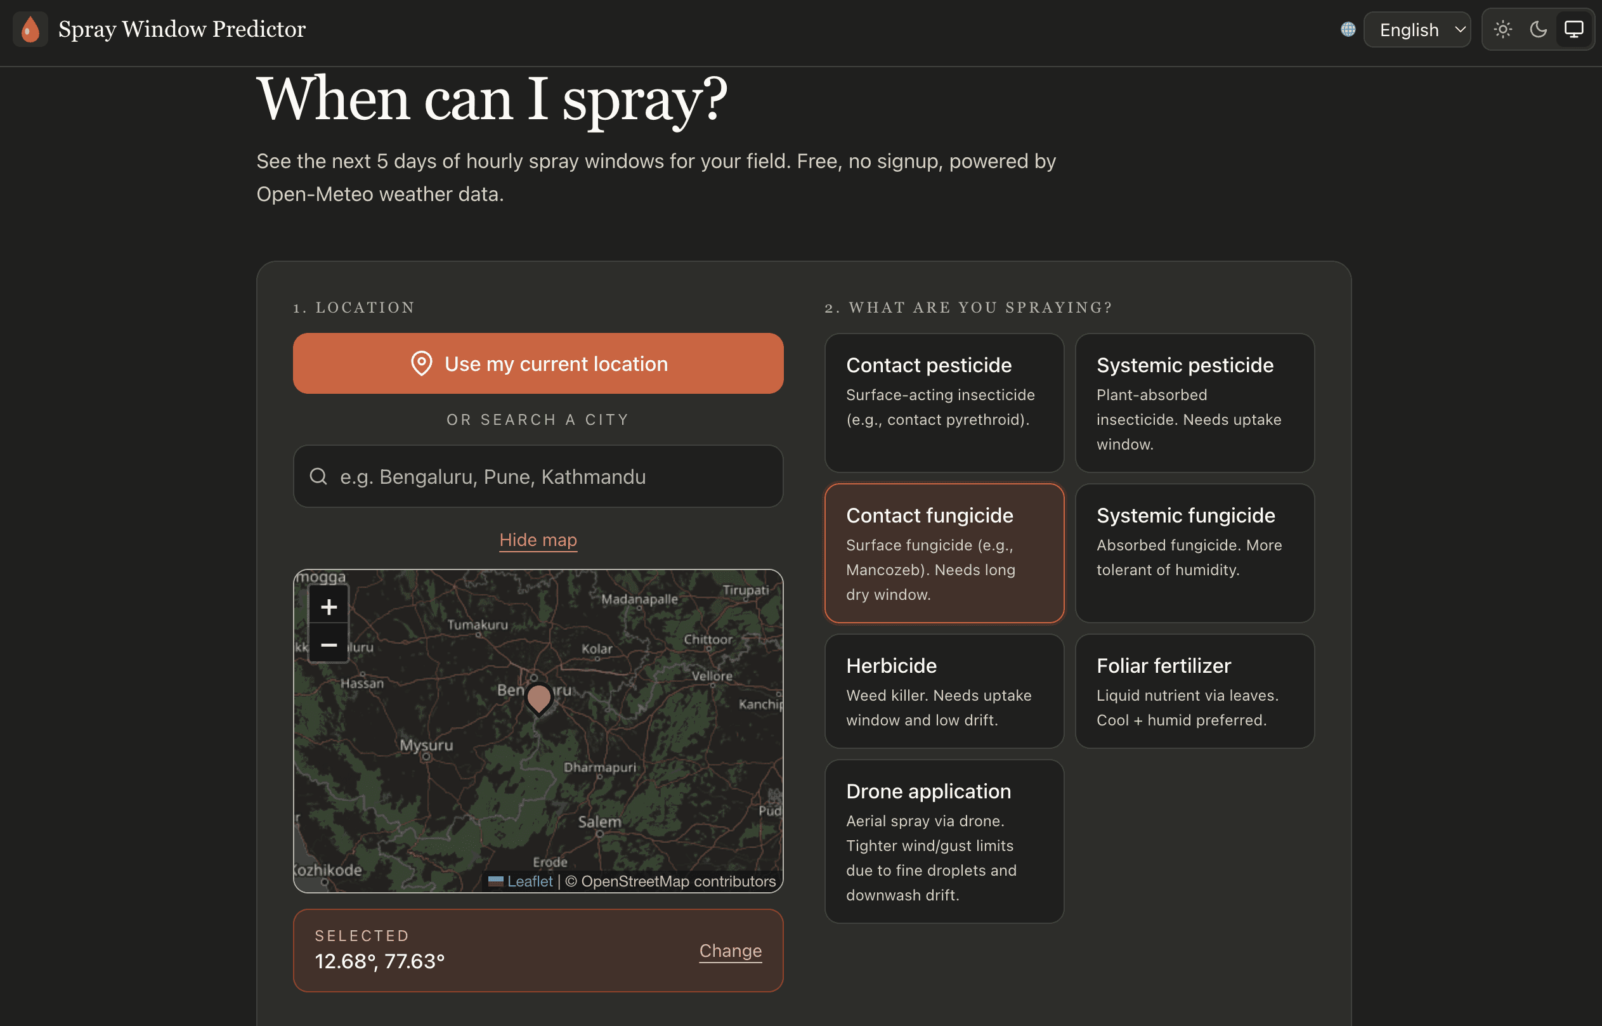This screenshot has width=1602, height=1026.
Task: Click Kolar label on the map
Action: point(596,649)
